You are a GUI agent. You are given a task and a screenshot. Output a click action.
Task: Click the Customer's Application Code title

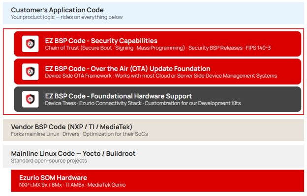[x=58, y=10]
